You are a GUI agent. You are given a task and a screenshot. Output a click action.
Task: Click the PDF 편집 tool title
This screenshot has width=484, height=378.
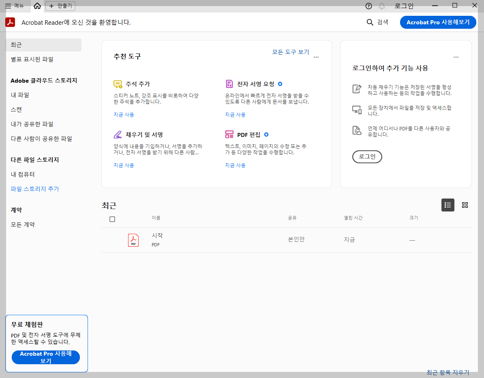click(249, 135)
